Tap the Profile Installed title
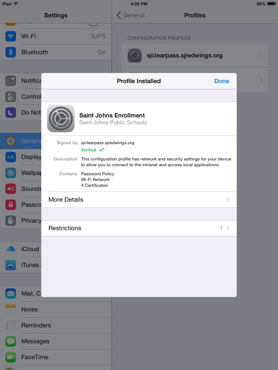This screenshot has height=370, width=278. pos(139,81)
